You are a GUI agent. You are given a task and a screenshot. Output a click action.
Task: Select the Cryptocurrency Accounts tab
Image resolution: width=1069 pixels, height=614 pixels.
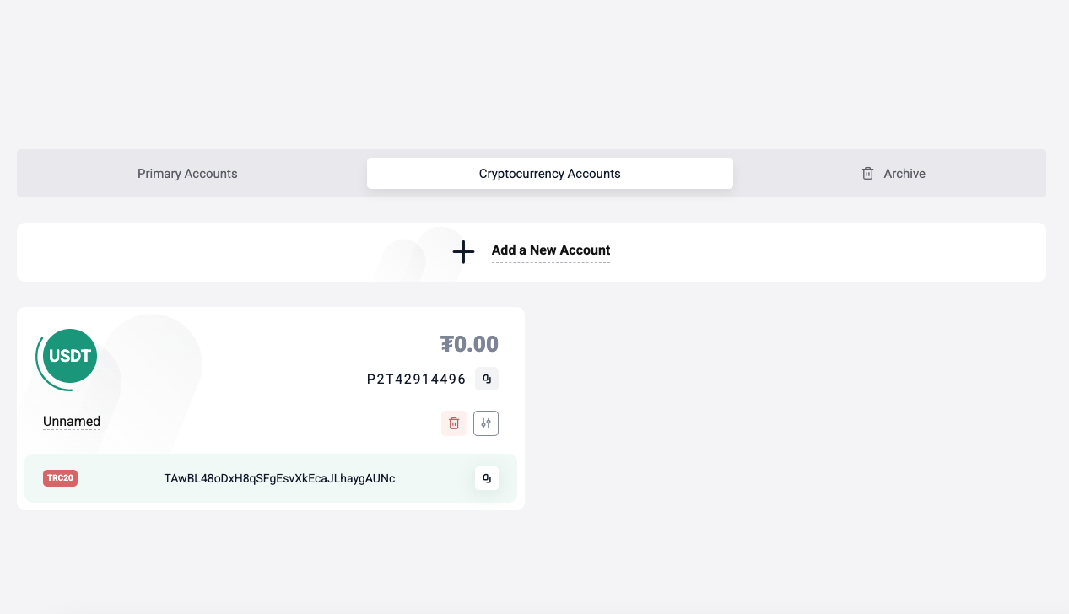(549, 174)
